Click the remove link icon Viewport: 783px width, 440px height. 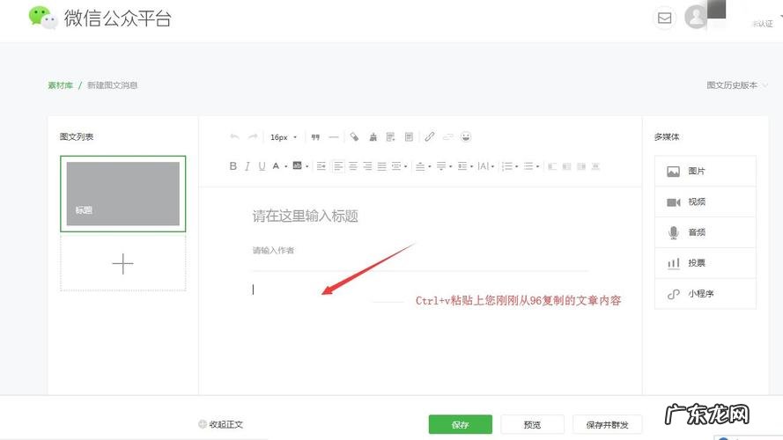(448, 136)
